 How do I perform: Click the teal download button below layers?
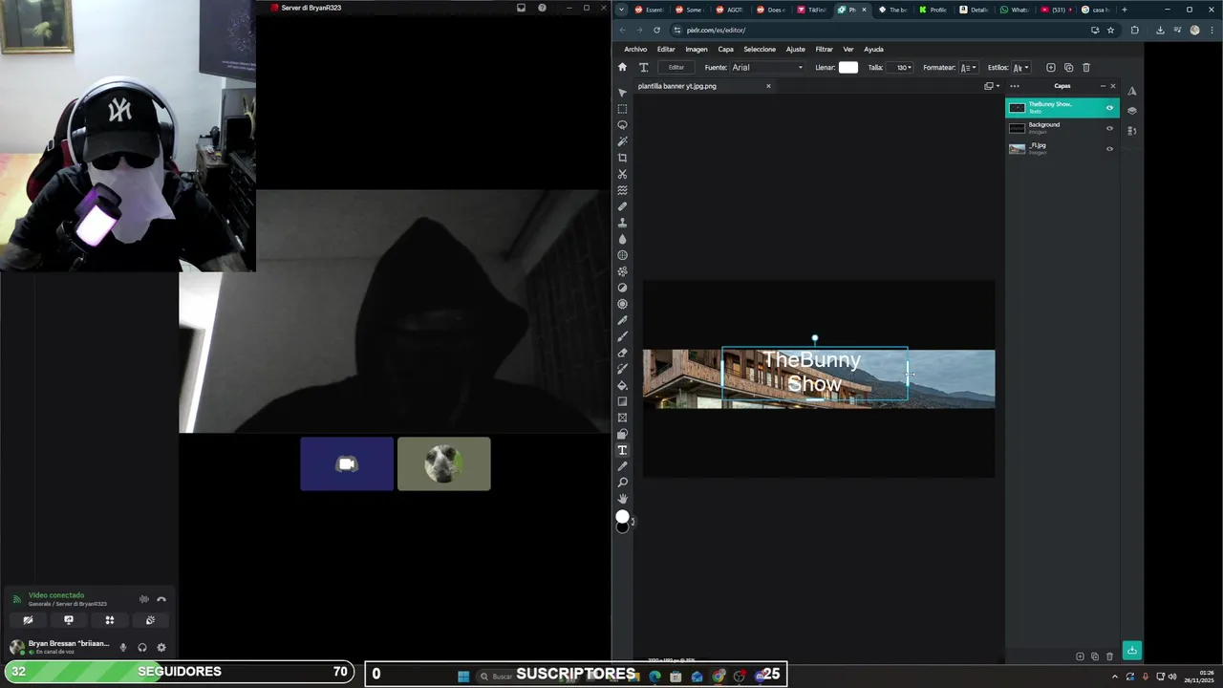coord(1131,651)
